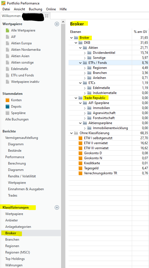Open Alle Buchungen in the sidebar

(17, 119)
